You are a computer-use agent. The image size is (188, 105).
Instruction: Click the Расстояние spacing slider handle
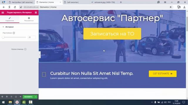[x=3, y=37]
